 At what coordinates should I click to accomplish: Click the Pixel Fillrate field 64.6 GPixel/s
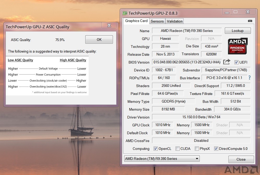(168, 93)
